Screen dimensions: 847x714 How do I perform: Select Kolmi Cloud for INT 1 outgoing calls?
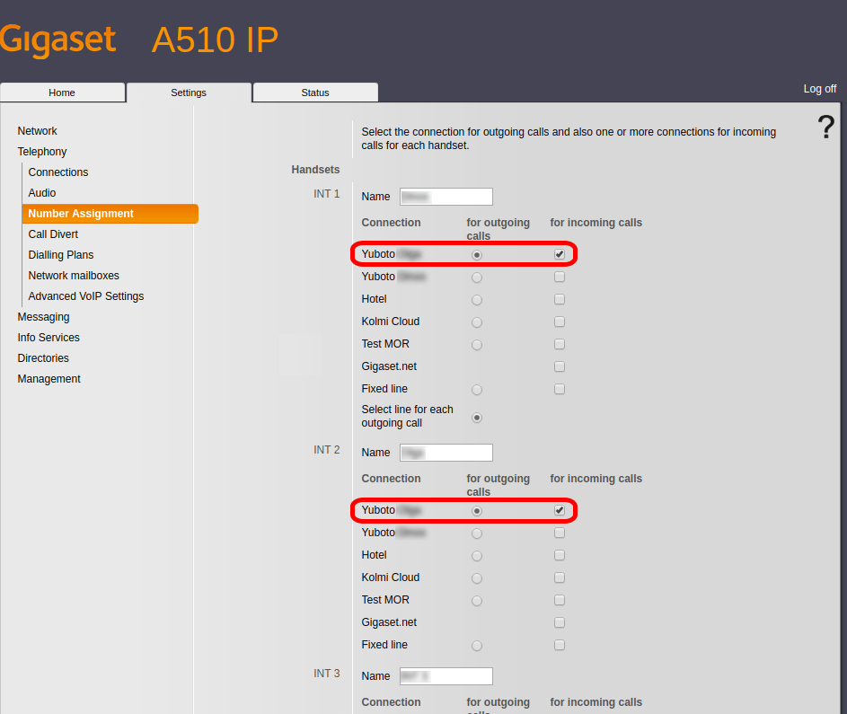pyautogui.click(x=476, y=322)
